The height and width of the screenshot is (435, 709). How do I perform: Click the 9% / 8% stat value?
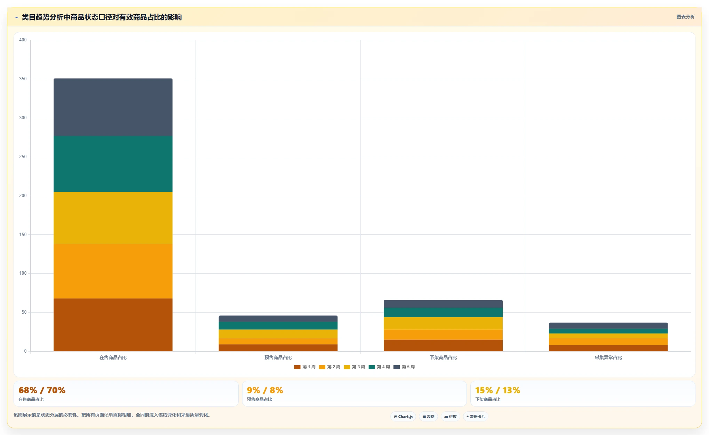(x=265, y=390)
